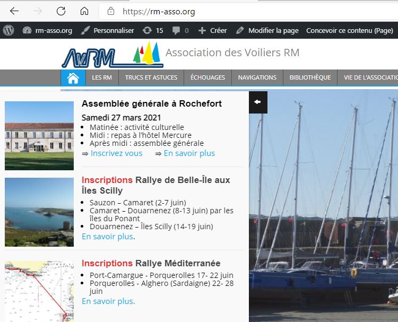
Task: Follow En savoir plus after Inscrivez vous
Action: click(x=189, y=153)
